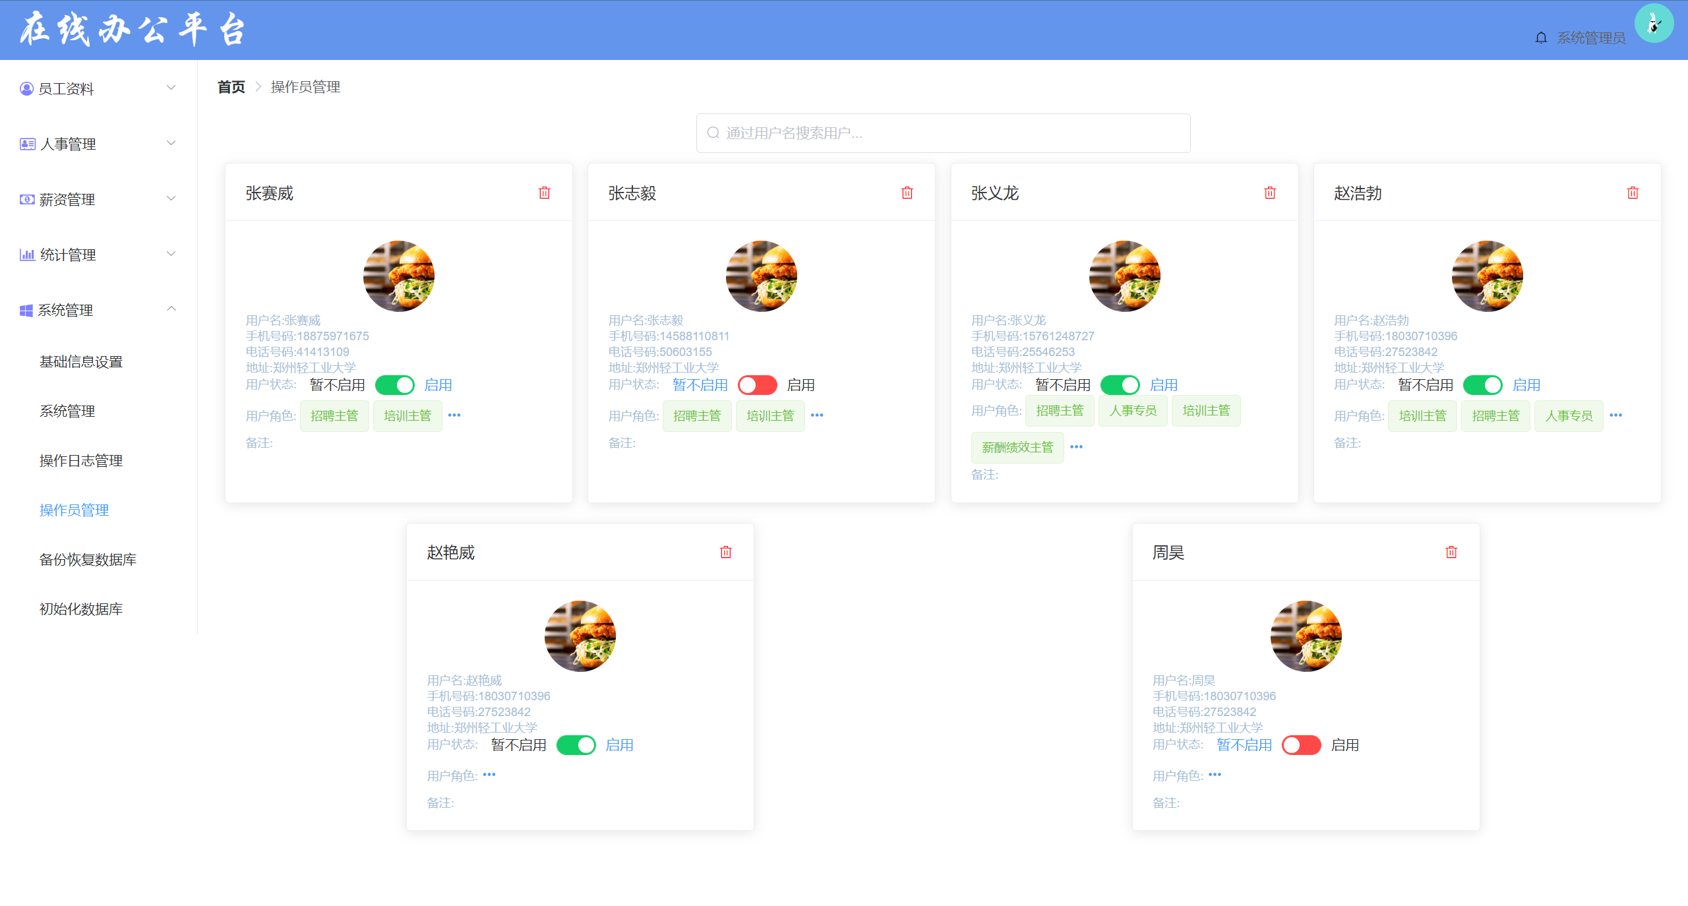Click trash icon on 张志毅 card

907,193
